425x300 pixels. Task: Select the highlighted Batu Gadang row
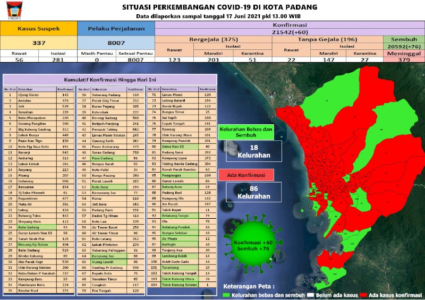pos(39,227)
